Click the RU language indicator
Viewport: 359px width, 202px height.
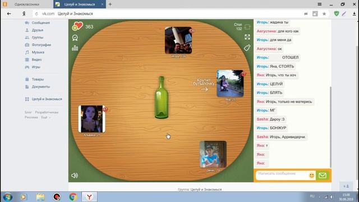pos(312,196)
